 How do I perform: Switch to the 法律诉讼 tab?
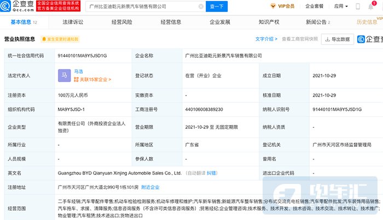pos(73,22)
